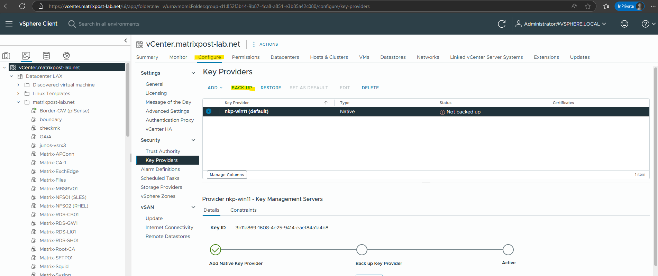Open the vSphere Client hamburger menu
Screen dimensions: 658x276
[x=9, y=24]
